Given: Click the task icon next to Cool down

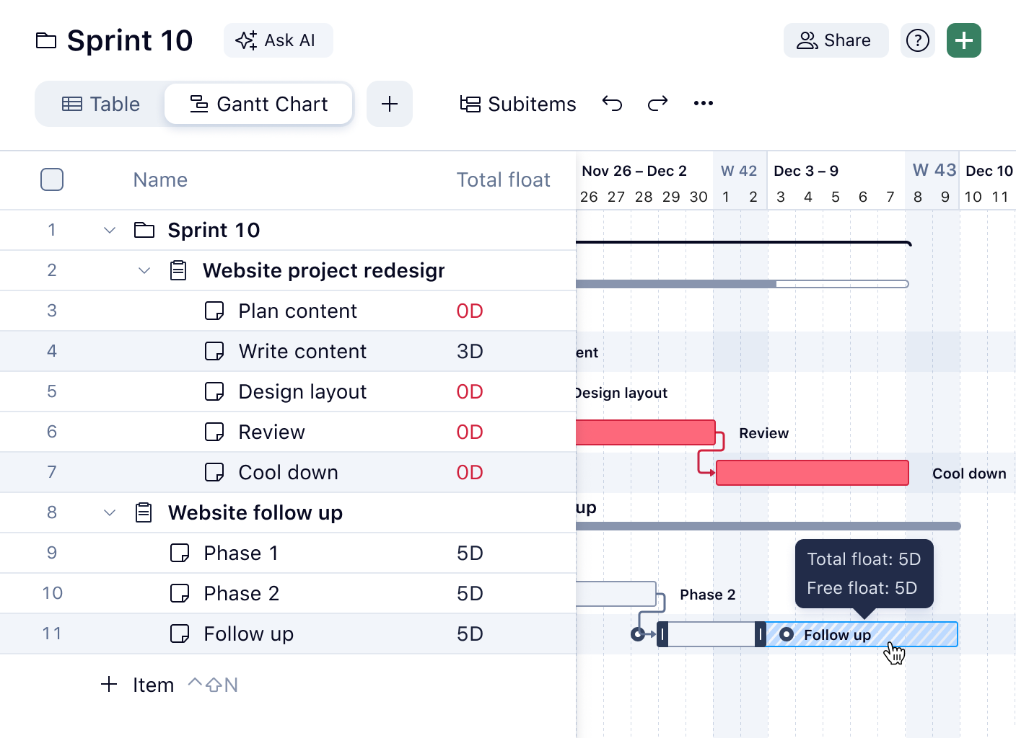Looking at the screenshot, I should [x=214, y=472].
